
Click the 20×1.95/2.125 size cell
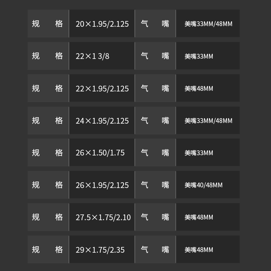coord(102,24)
